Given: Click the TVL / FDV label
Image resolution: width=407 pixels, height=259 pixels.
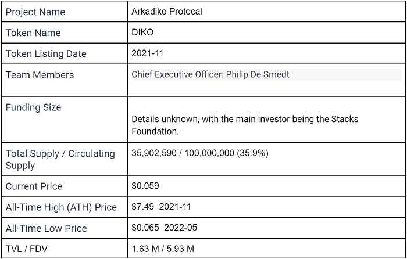Looking at the screenshot, I should [x=27, y=249].
